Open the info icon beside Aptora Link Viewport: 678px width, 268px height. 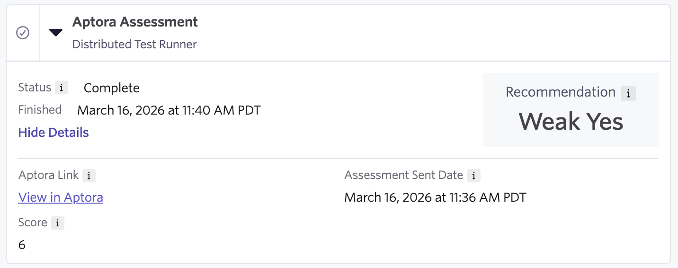pyautogui.click(x=89, y=176)
